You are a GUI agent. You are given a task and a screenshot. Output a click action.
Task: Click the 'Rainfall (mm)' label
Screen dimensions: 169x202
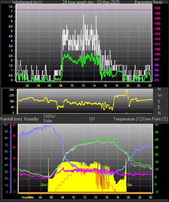[11, 119]
